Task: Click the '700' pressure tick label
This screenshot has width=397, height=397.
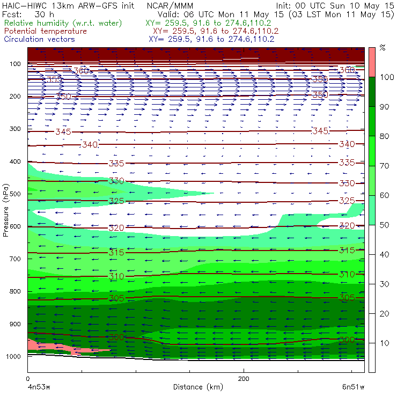Action: pyautogui.click(x=15, y=259)
